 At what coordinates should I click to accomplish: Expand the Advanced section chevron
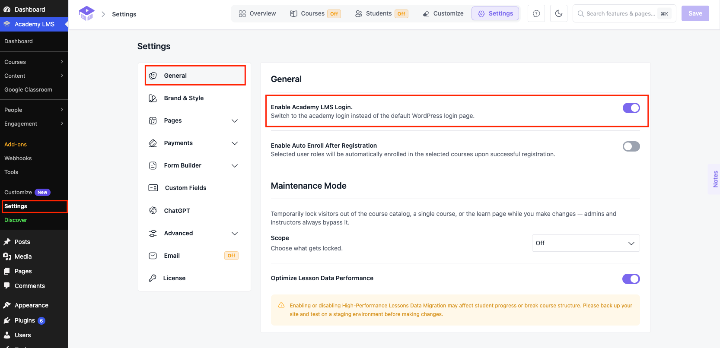(x=235, y=234)
